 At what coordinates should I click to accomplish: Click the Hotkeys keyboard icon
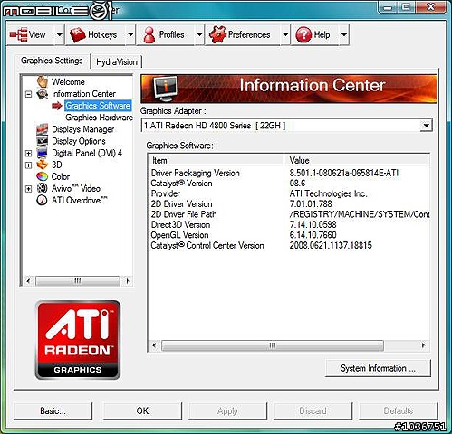pos(77,35)
